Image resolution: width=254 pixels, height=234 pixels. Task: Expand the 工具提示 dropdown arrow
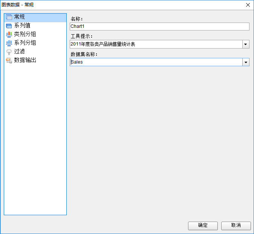tap(246, 44)
